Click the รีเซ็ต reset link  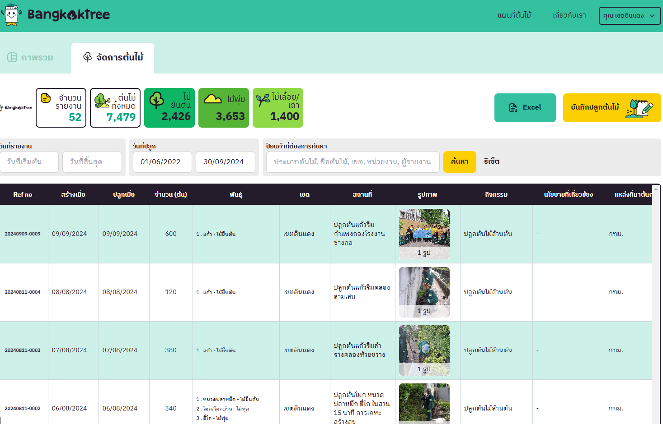pyautogui.click(x=491, y=161)
